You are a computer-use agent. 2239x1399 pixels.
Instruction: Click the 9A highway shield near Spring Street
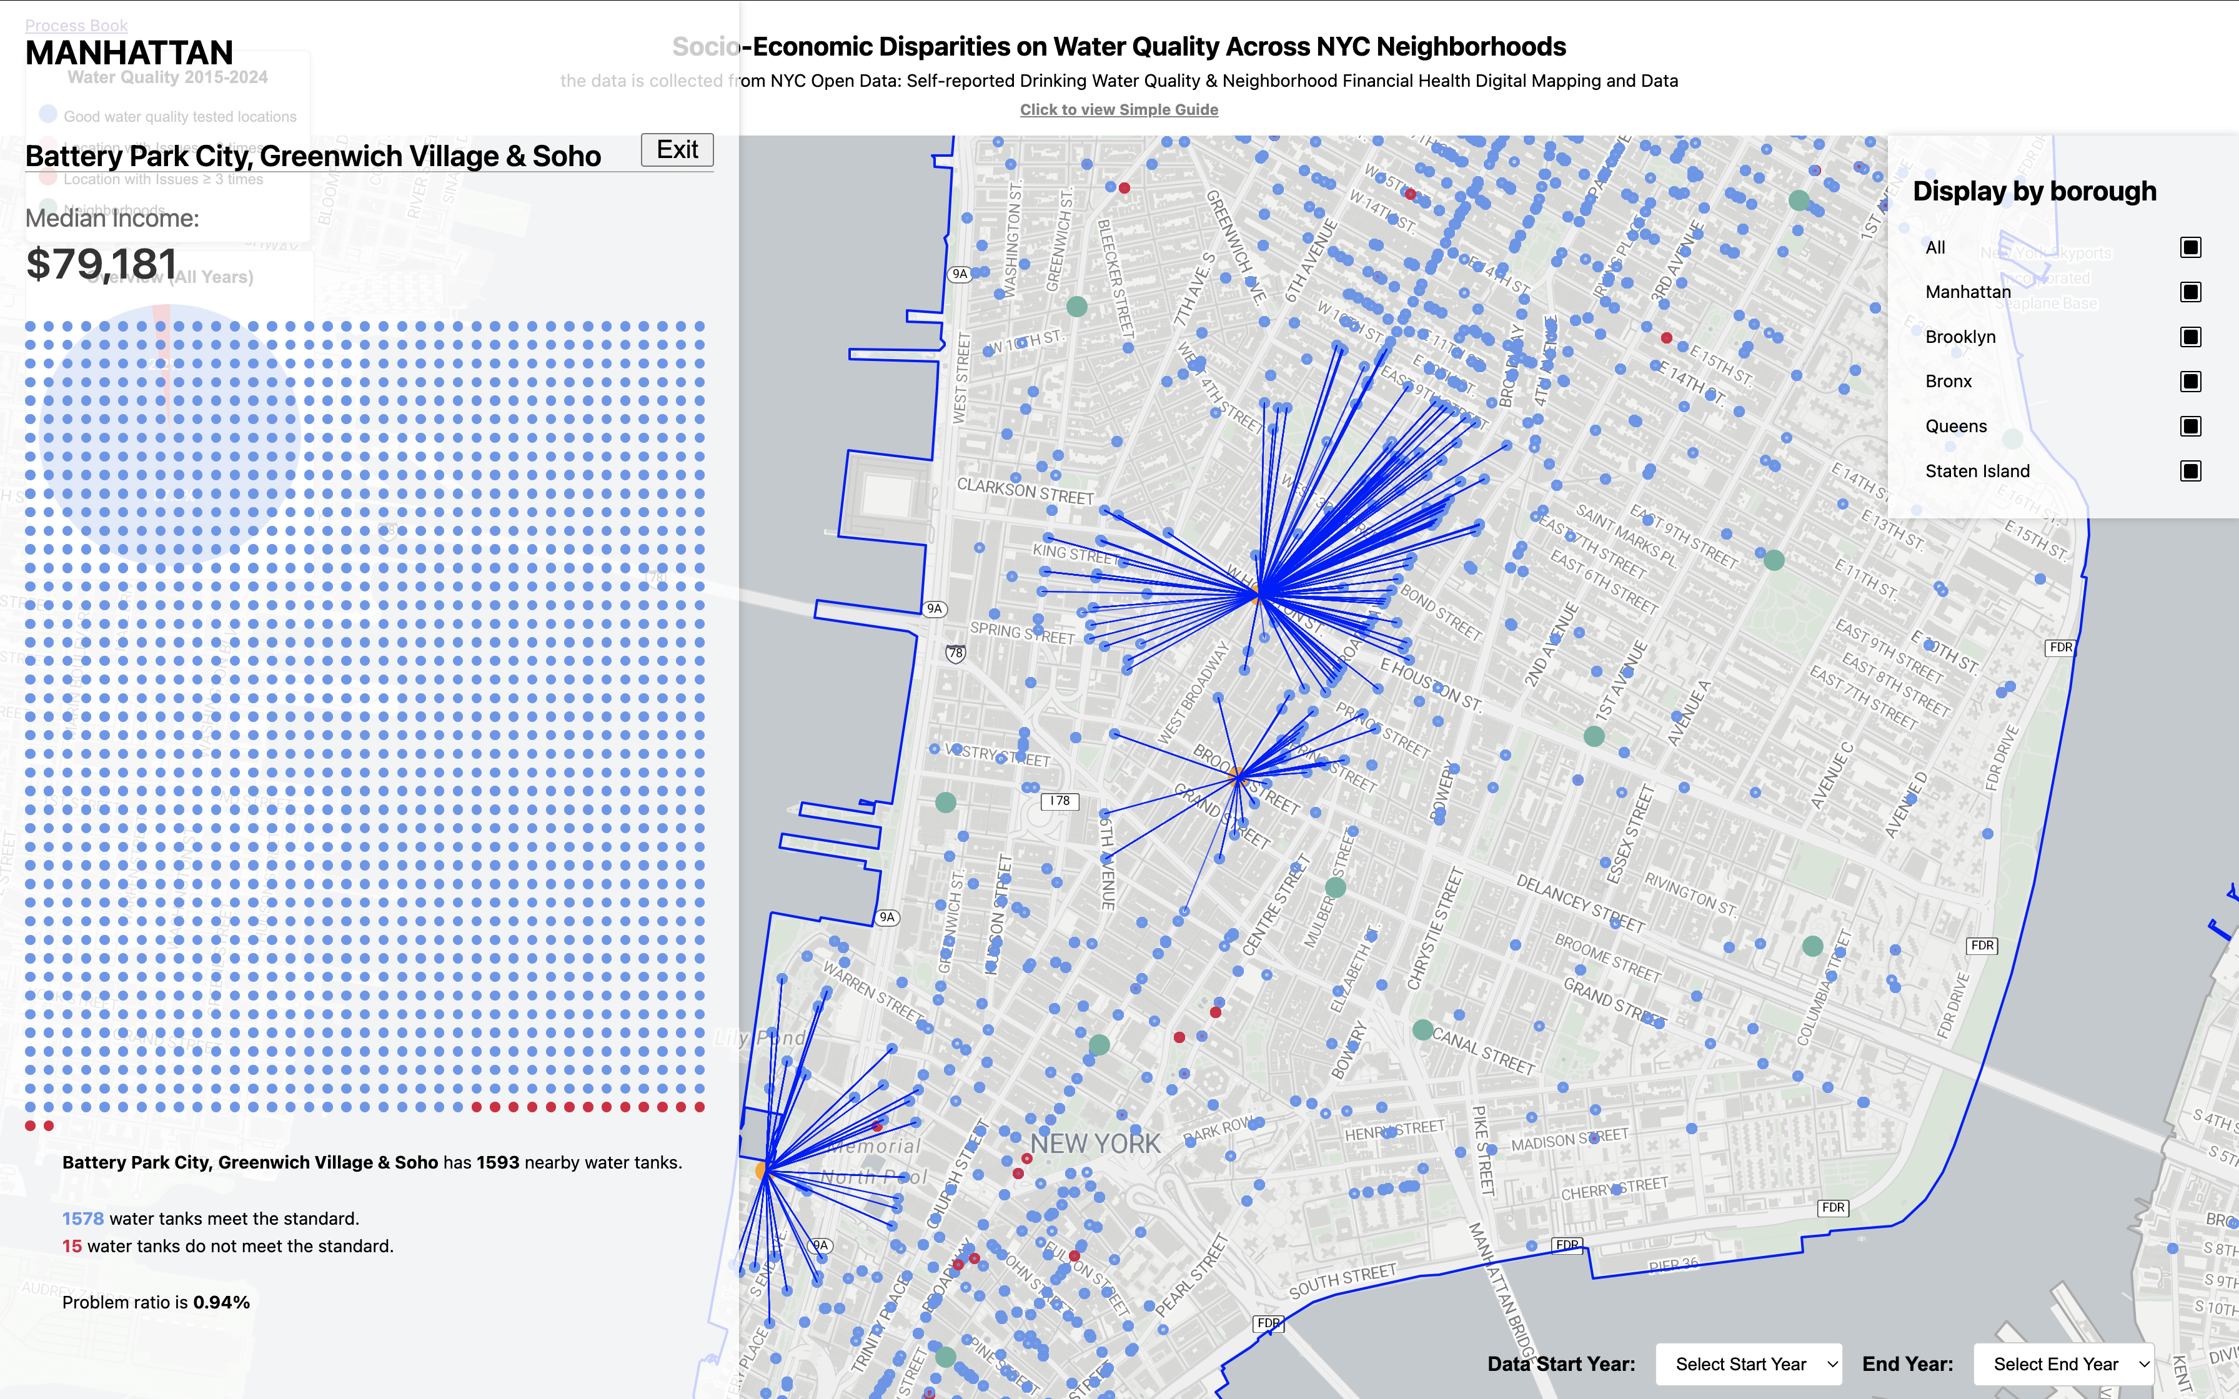click(x=935, y=609)
